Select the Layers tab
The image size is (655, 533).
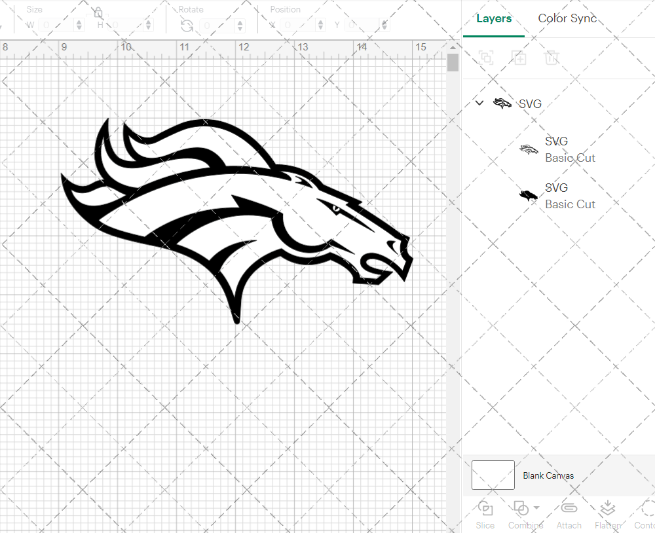(x=494, y=18)
